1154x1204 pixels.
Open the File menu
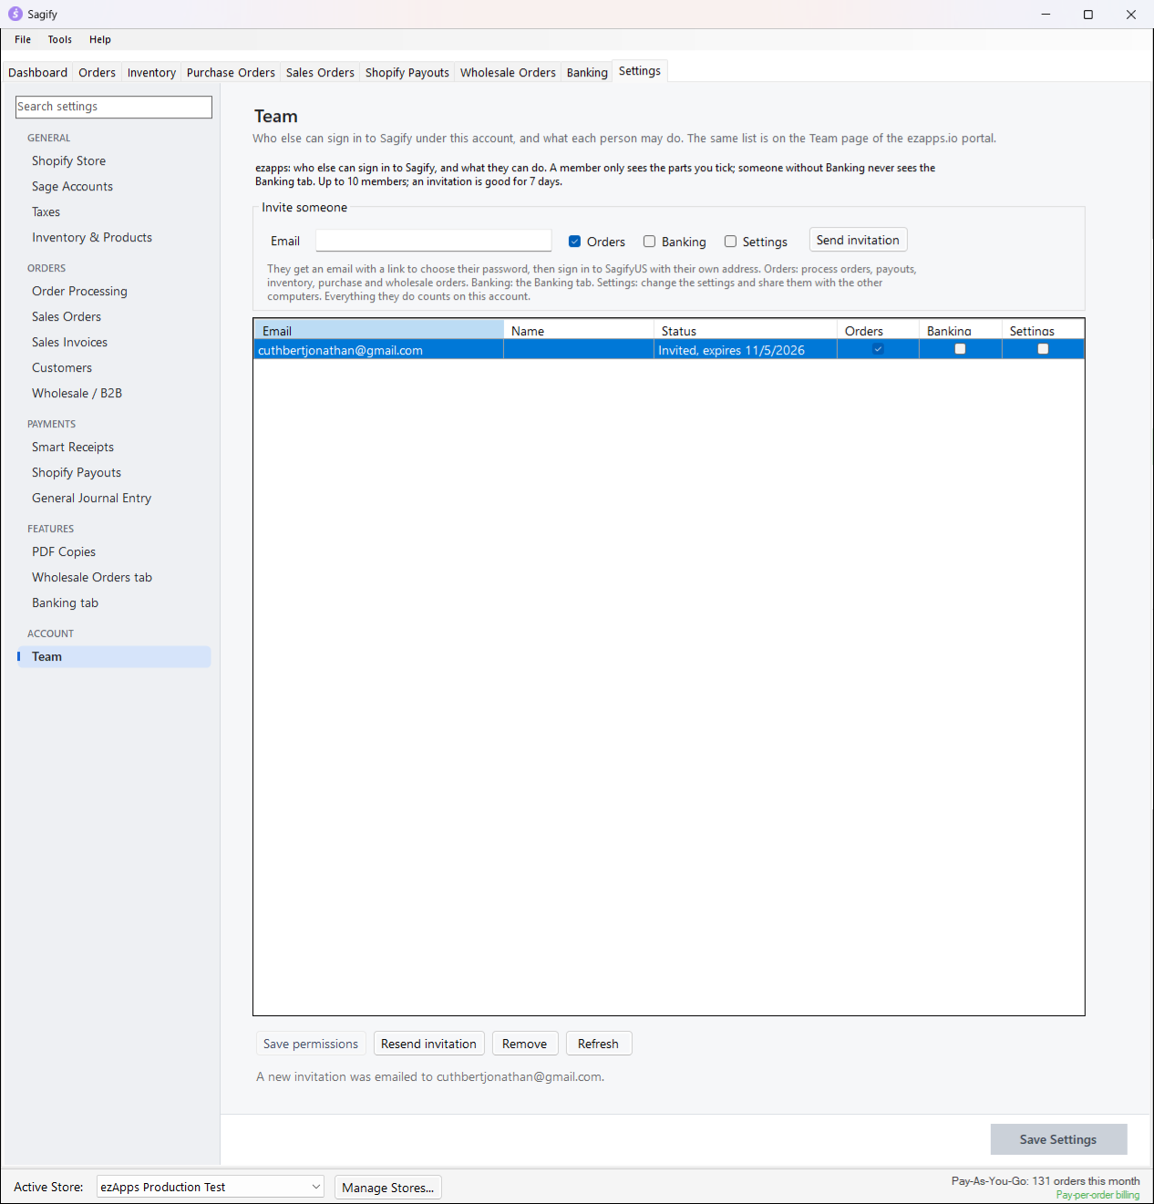pos(23,39)
